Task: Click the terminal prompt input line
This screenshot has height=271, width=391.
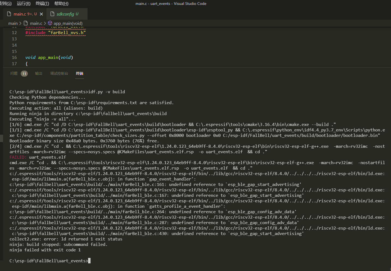Action: coord(50,261)
